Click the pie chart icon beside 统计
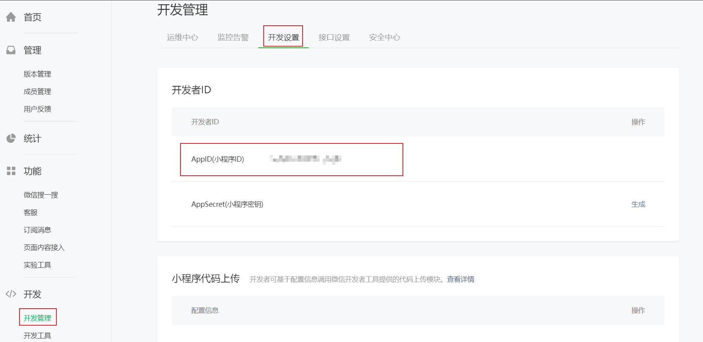 11,138
